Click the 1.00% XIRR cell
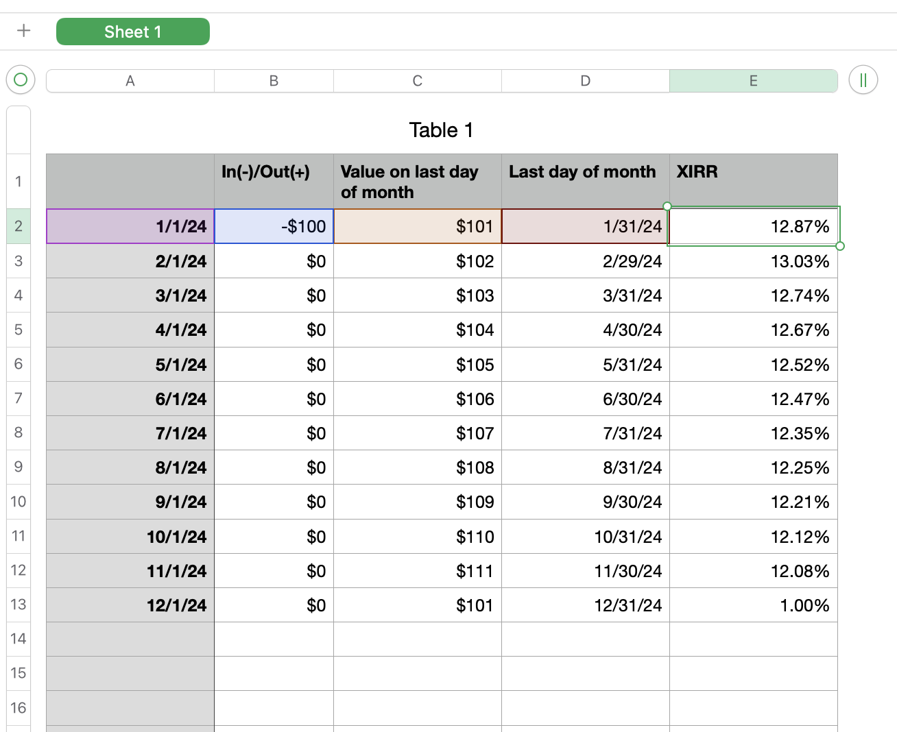897x732 pixels. pyautogui.click(x=753, y=605)
